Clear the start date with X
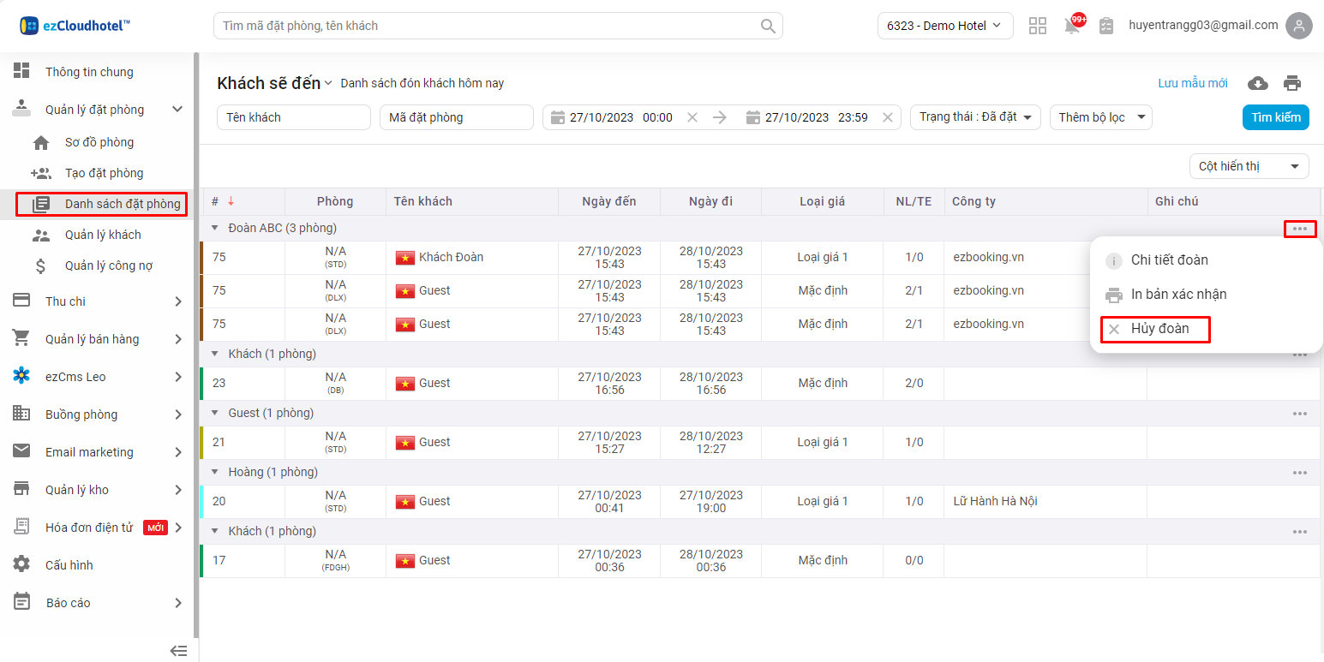Viewport: 1324px width, 662px height. coord(692,117)
